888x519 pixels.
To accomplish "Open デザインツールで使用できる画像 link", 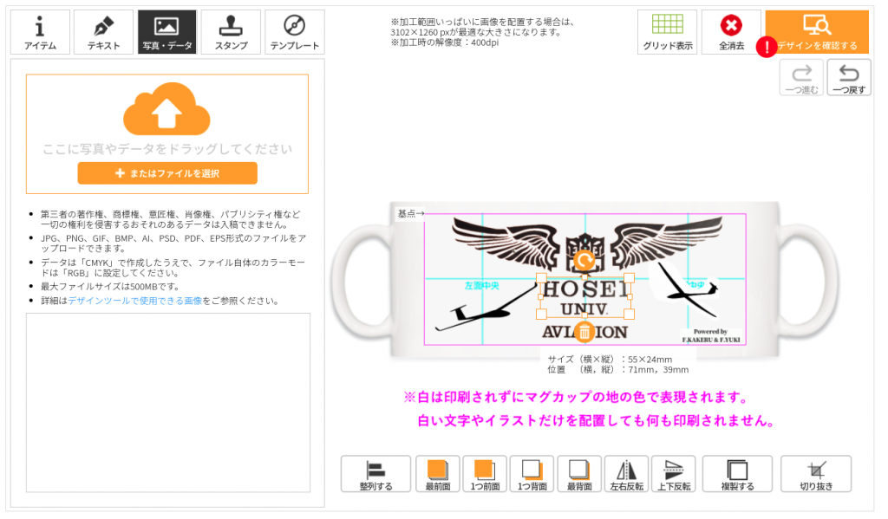I will (134, 301).
